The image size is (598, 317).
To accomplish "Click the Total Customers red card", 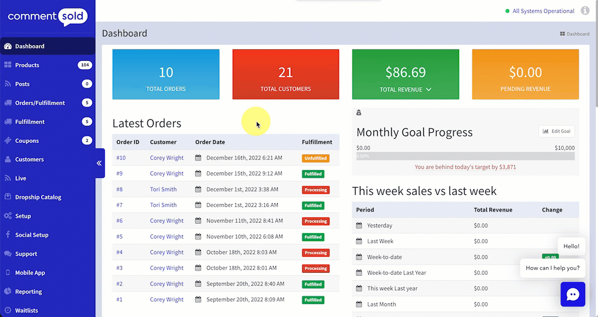I will coord(286,74).
